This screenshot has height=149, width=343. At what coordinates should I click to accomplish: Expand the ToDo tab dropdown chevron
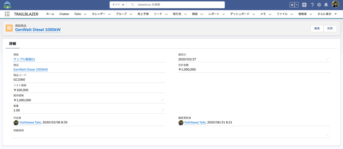click(85, 14)
